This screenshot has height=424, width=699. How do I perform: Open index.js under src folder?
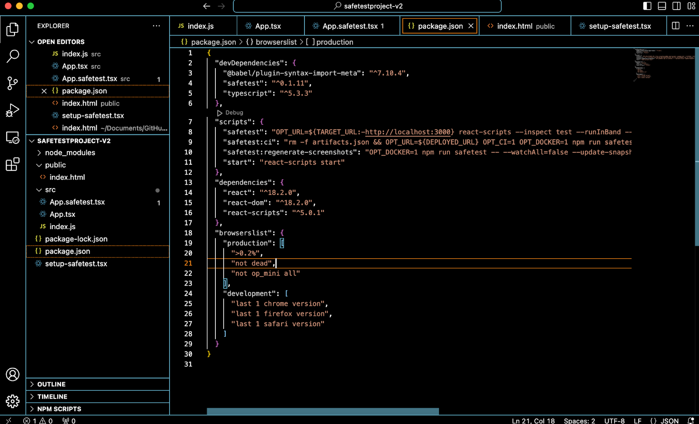click(x=98, y=226)
